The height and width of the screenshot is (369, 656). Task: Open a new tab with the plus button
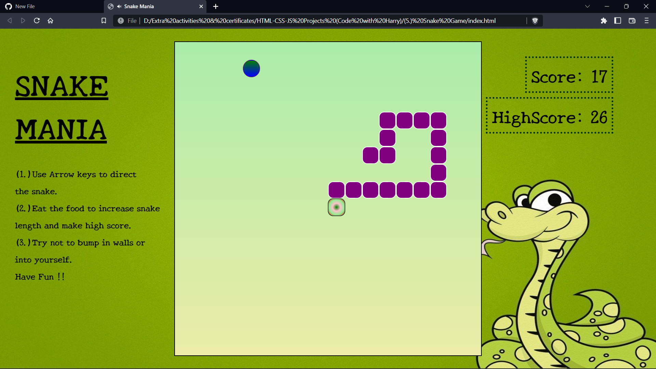(x=216, y=6)
